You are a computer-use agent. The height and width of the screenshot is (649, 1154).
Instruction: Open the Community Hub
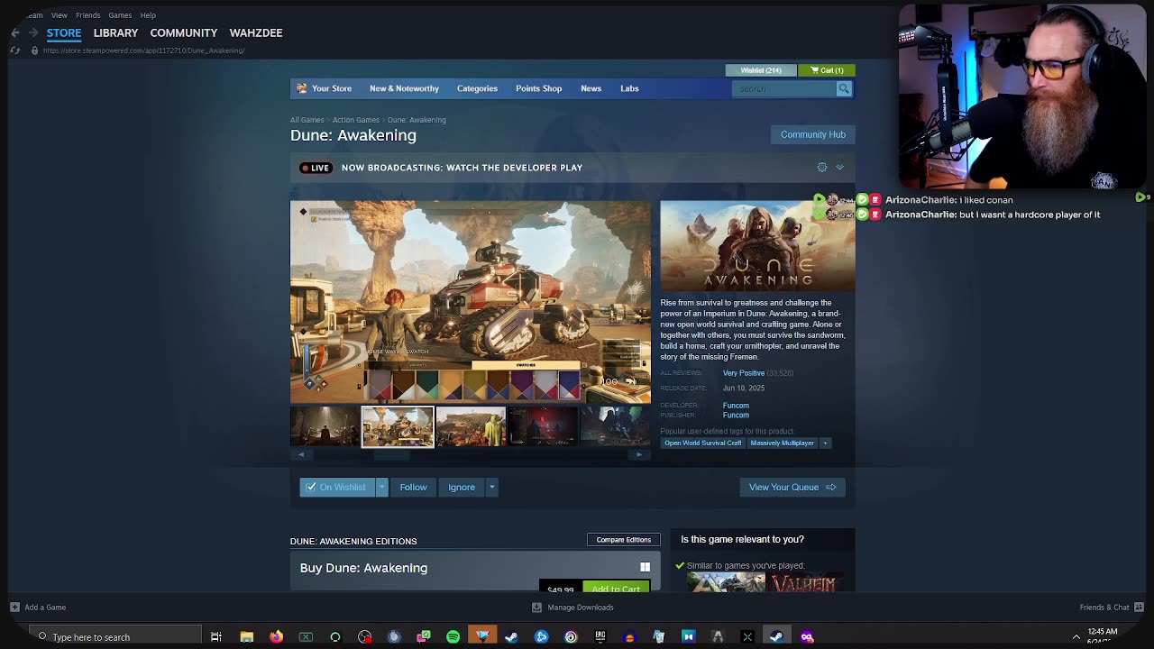tap(813, 134)
